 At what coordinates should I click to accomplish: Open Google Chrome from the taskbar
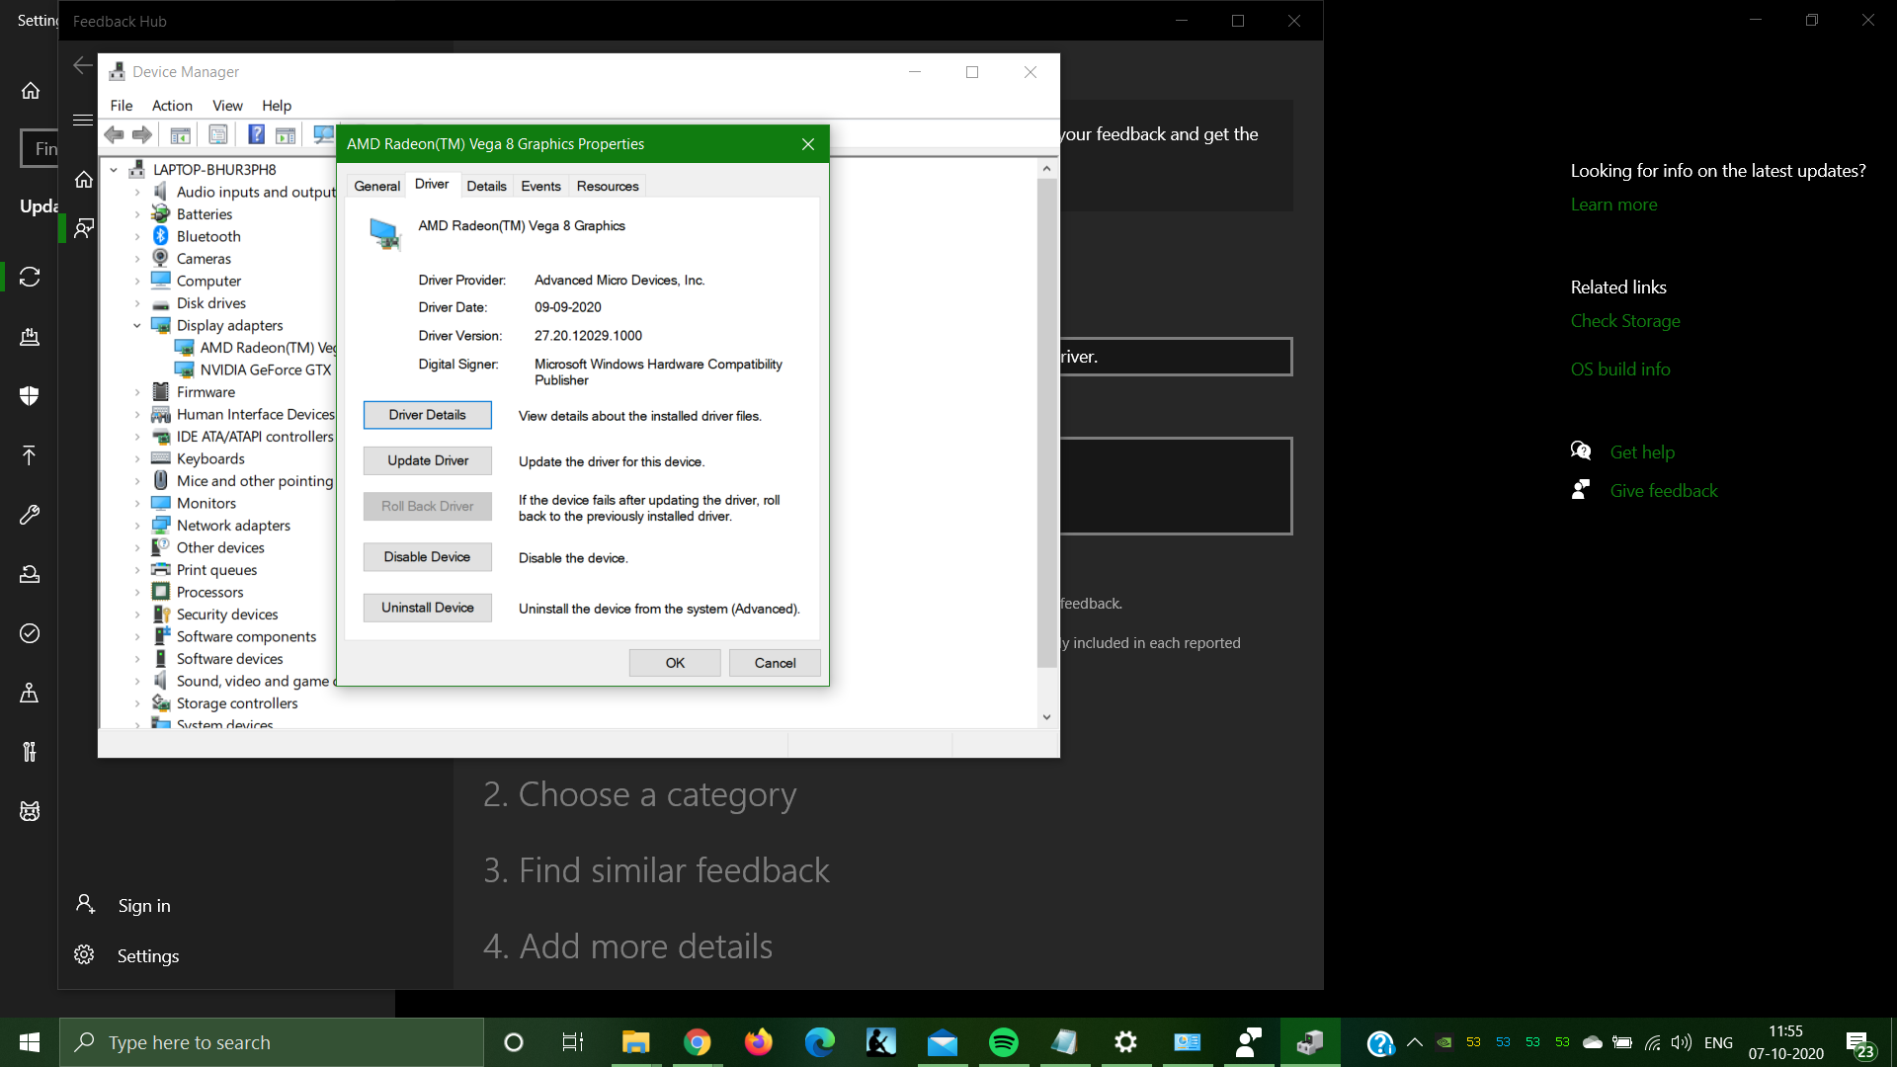coord(697,1042)
